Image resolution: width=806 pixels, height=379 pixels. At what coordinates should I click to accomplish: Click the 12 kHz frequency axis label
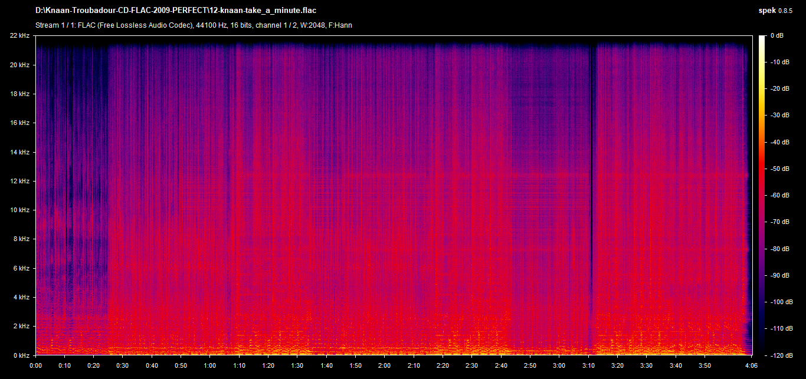[19, 181]
